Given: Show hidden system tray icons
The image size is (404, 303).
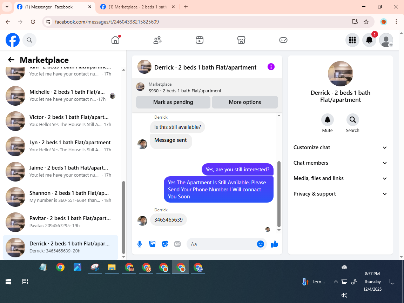Looking at the screenshot, I should pos(336,282).
